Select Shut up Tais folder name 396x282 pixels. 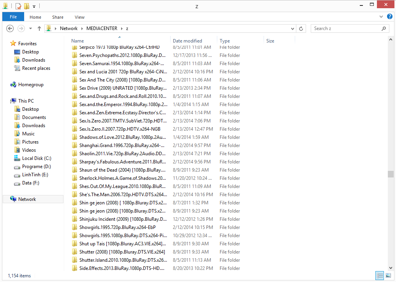pos(123,244)
